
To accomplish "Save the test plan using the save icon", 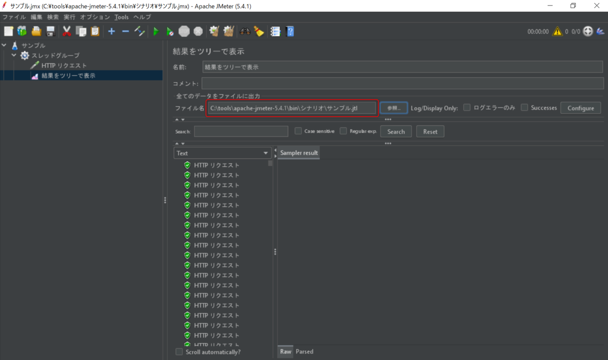I will (50, 31).
